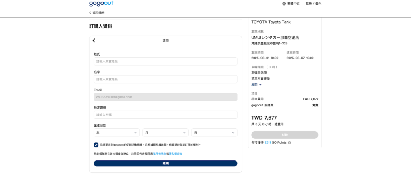
Task: Click the 租車費用 row label
Action: [257, 99]
